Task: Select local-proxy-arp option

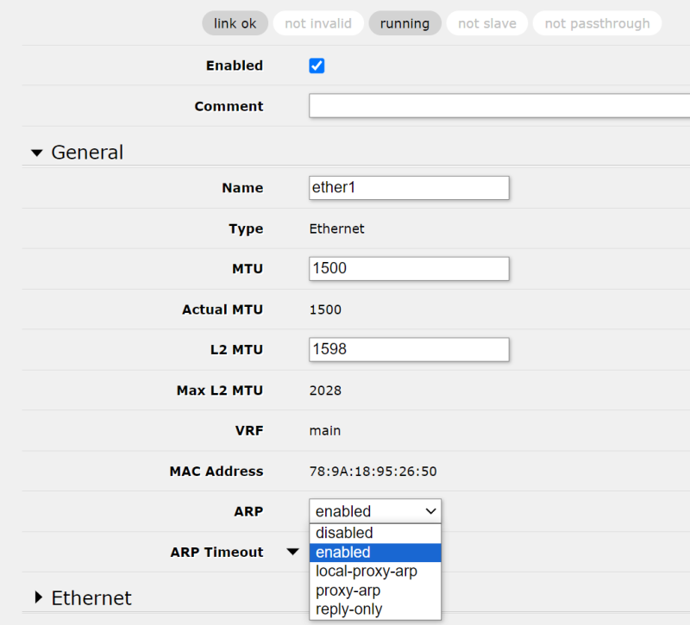Action: click(375, 572)
